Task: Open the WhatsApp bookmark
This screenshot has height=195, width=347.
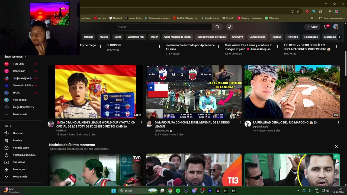Action: [272, 18]
